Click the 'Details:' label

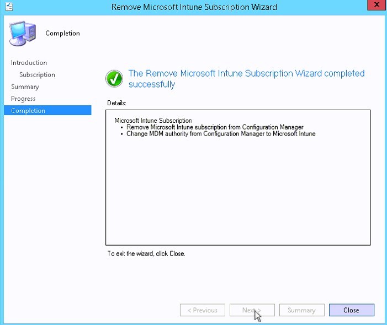pos(116,103)
